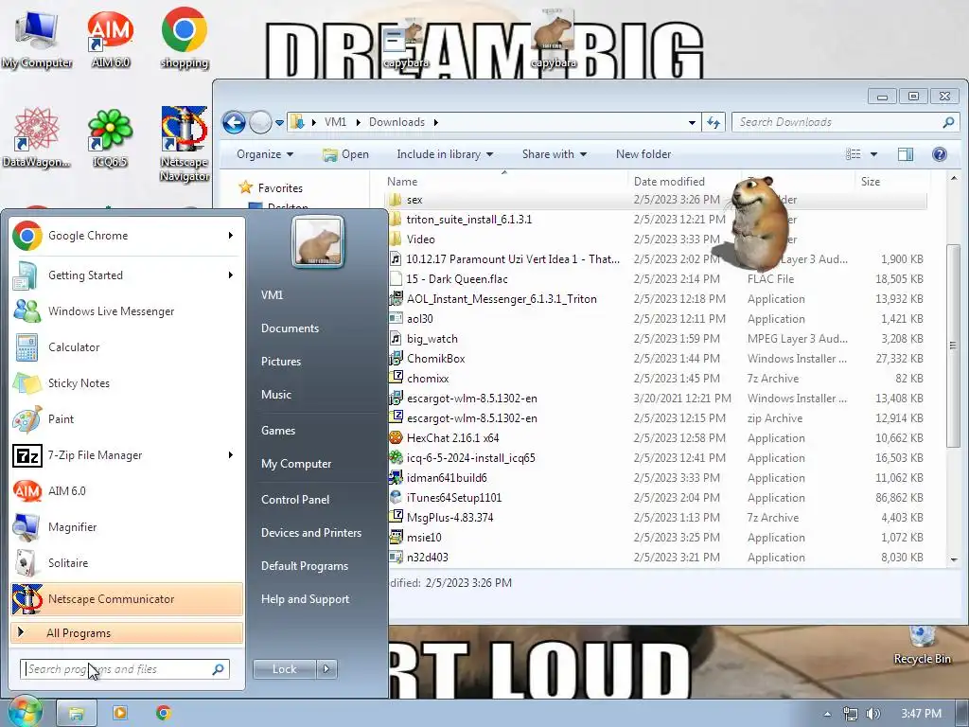Start Solitaire game
This screenshot has height=727, width=969.
click(127, 562)
